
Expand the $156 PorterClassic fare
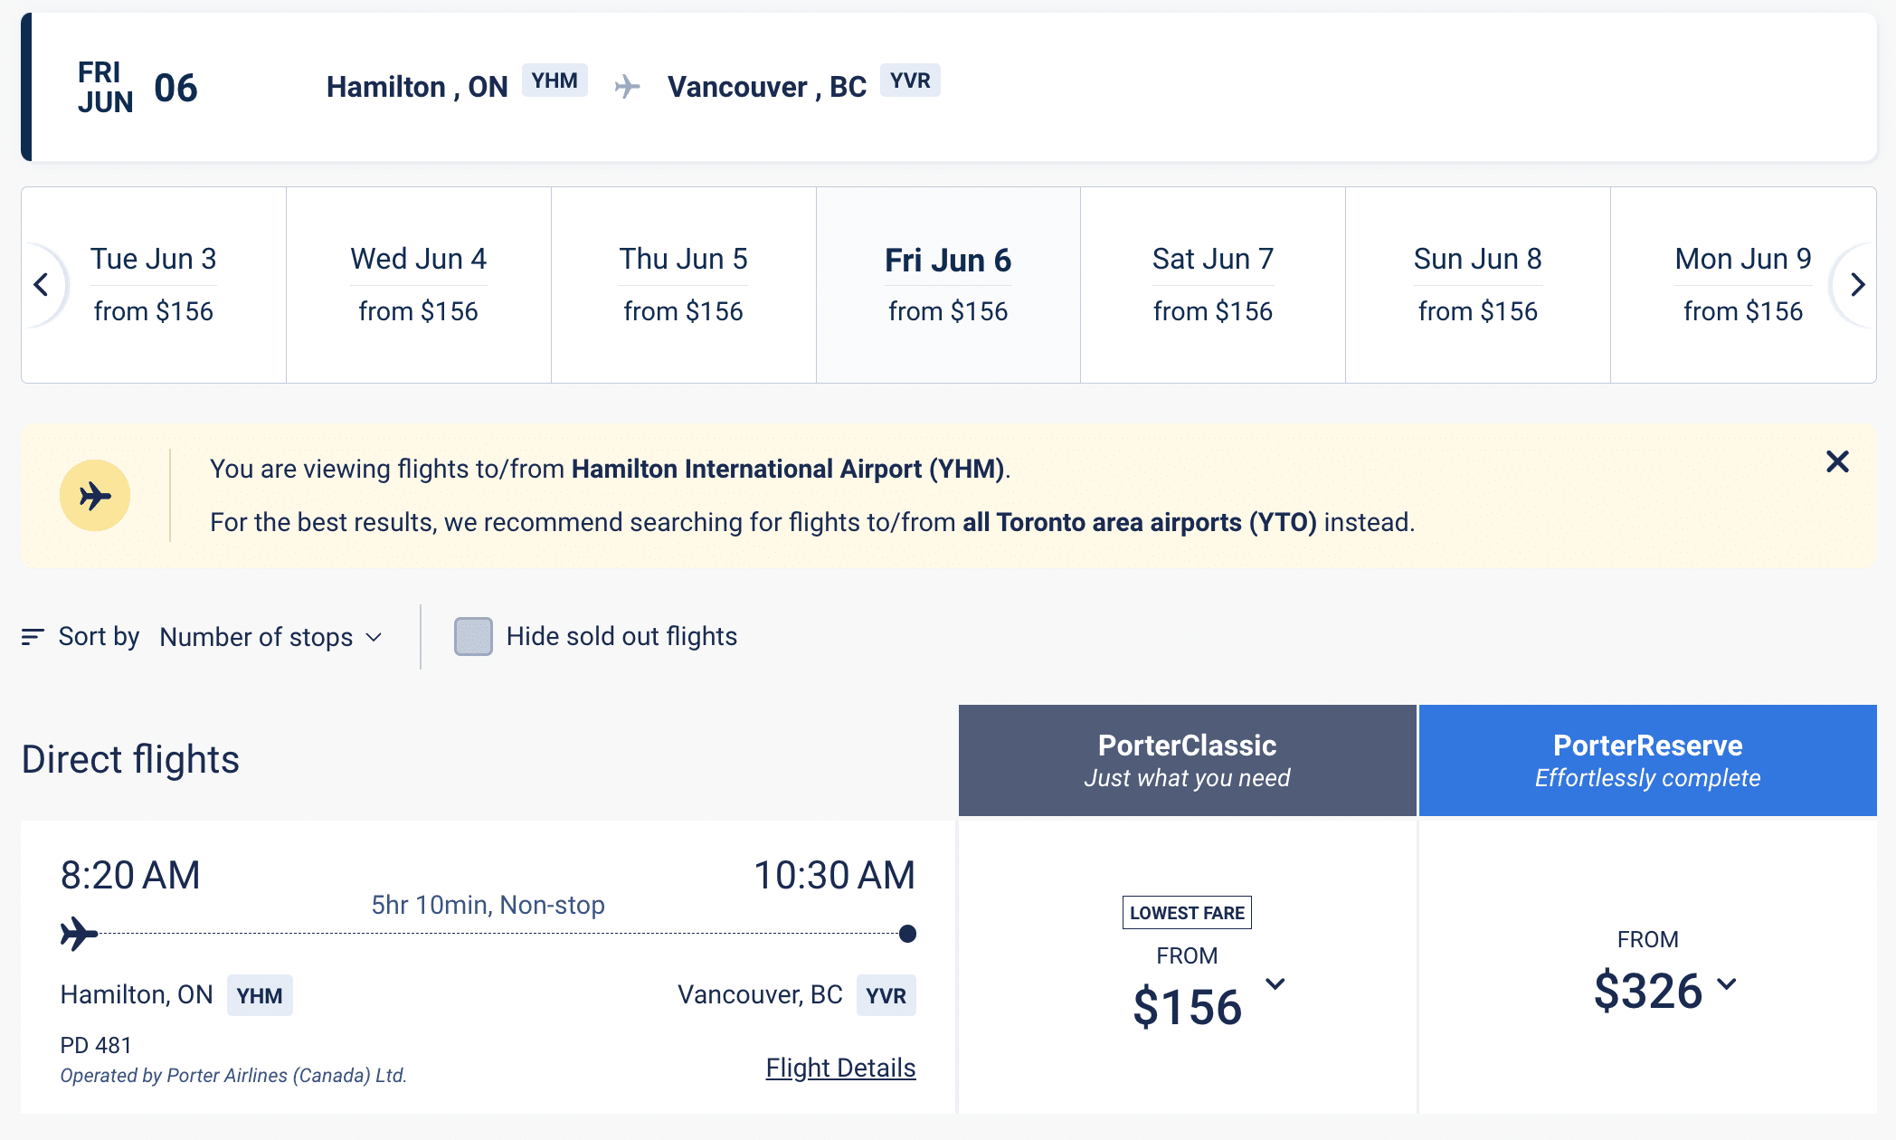[x=1275, y=984]
